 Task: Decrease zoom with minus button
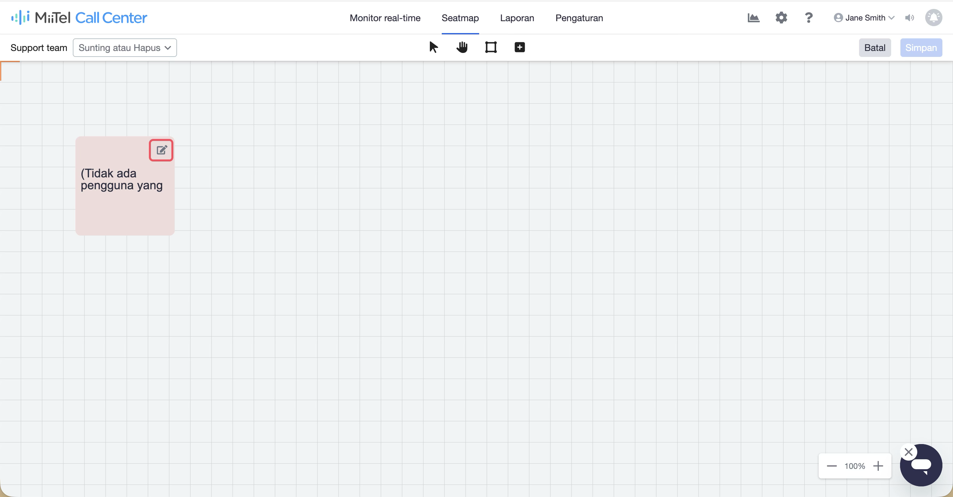832,466
